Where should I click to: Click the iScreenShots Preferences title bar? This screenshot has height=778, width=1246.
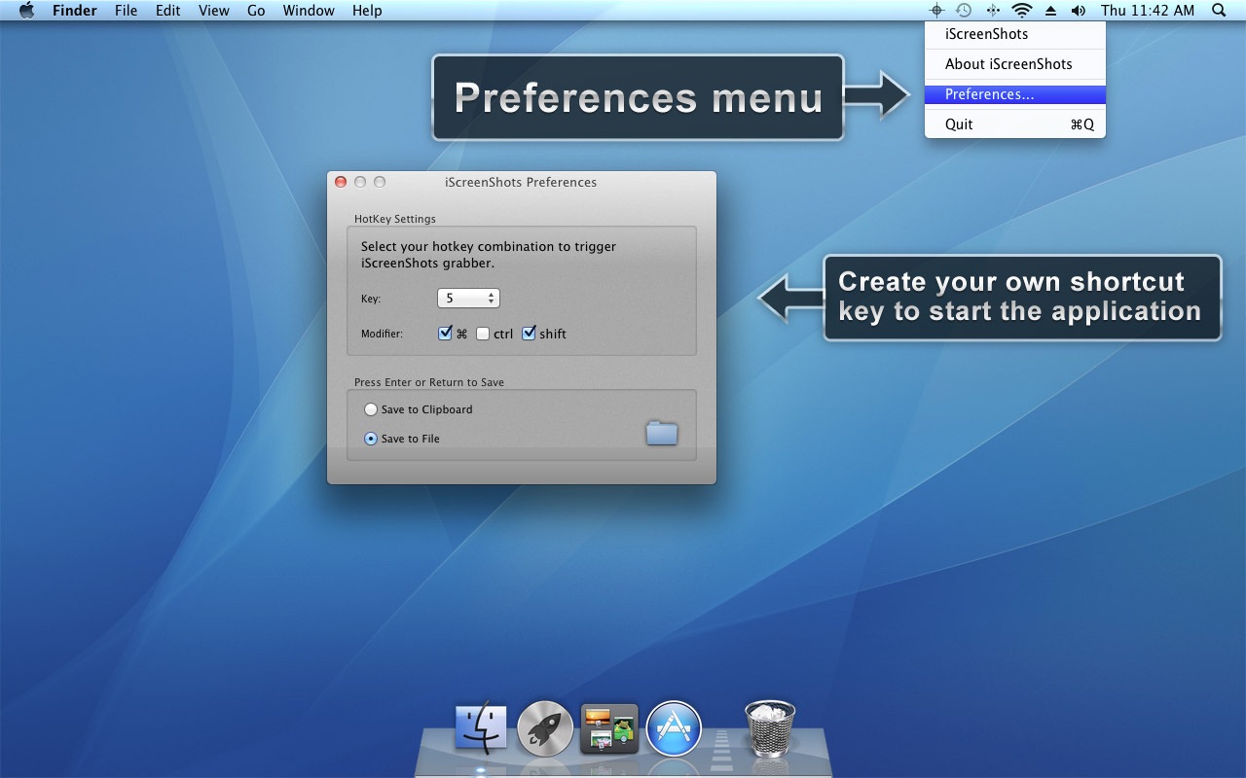521,182
